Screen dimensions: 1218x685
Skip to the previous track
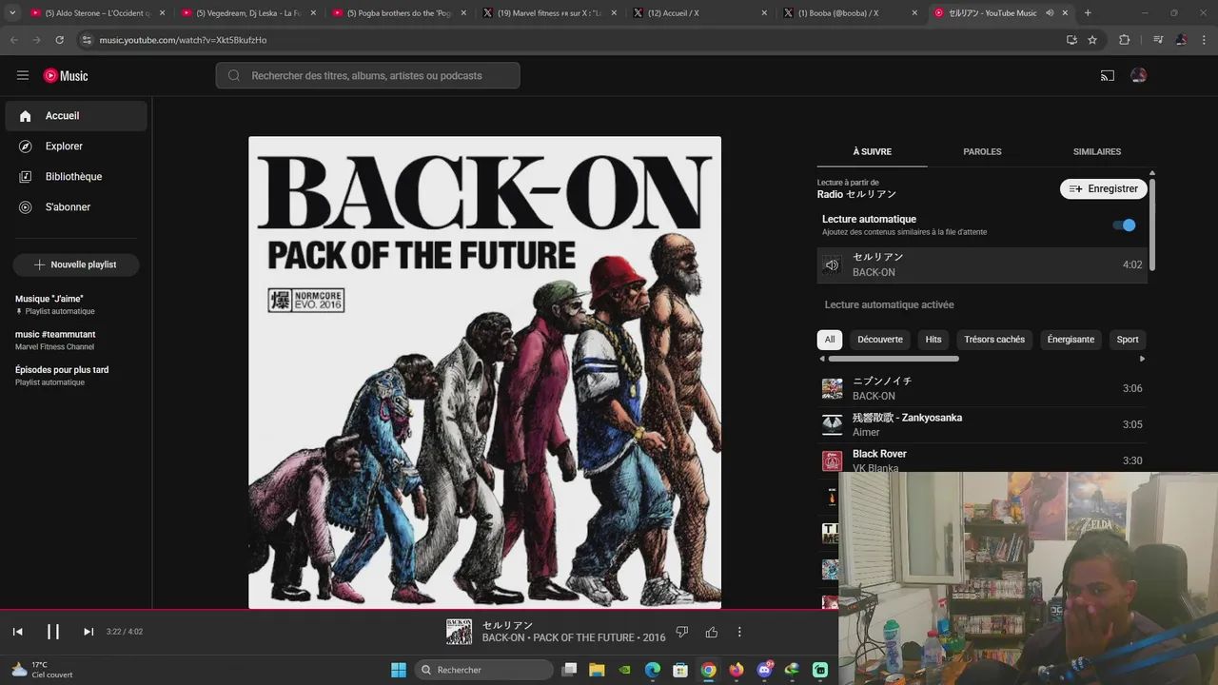tap(17, 632)
